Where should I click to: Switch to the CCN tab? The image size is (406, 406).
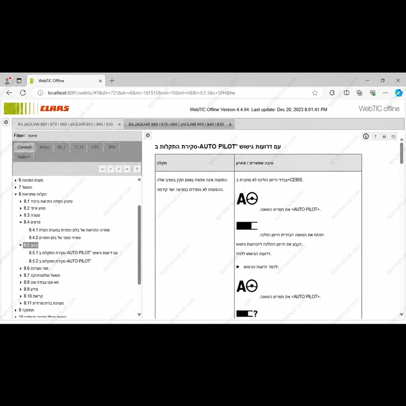(78, 147)
